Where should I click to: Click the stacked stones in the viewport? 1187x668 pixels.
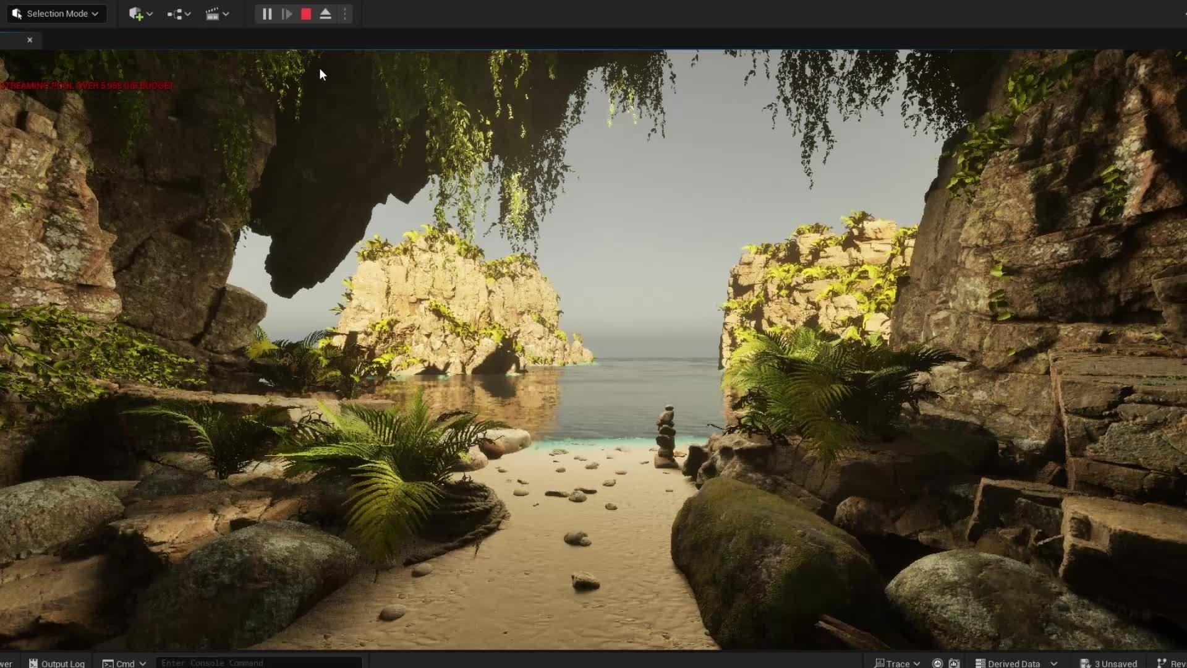point(666,436)
